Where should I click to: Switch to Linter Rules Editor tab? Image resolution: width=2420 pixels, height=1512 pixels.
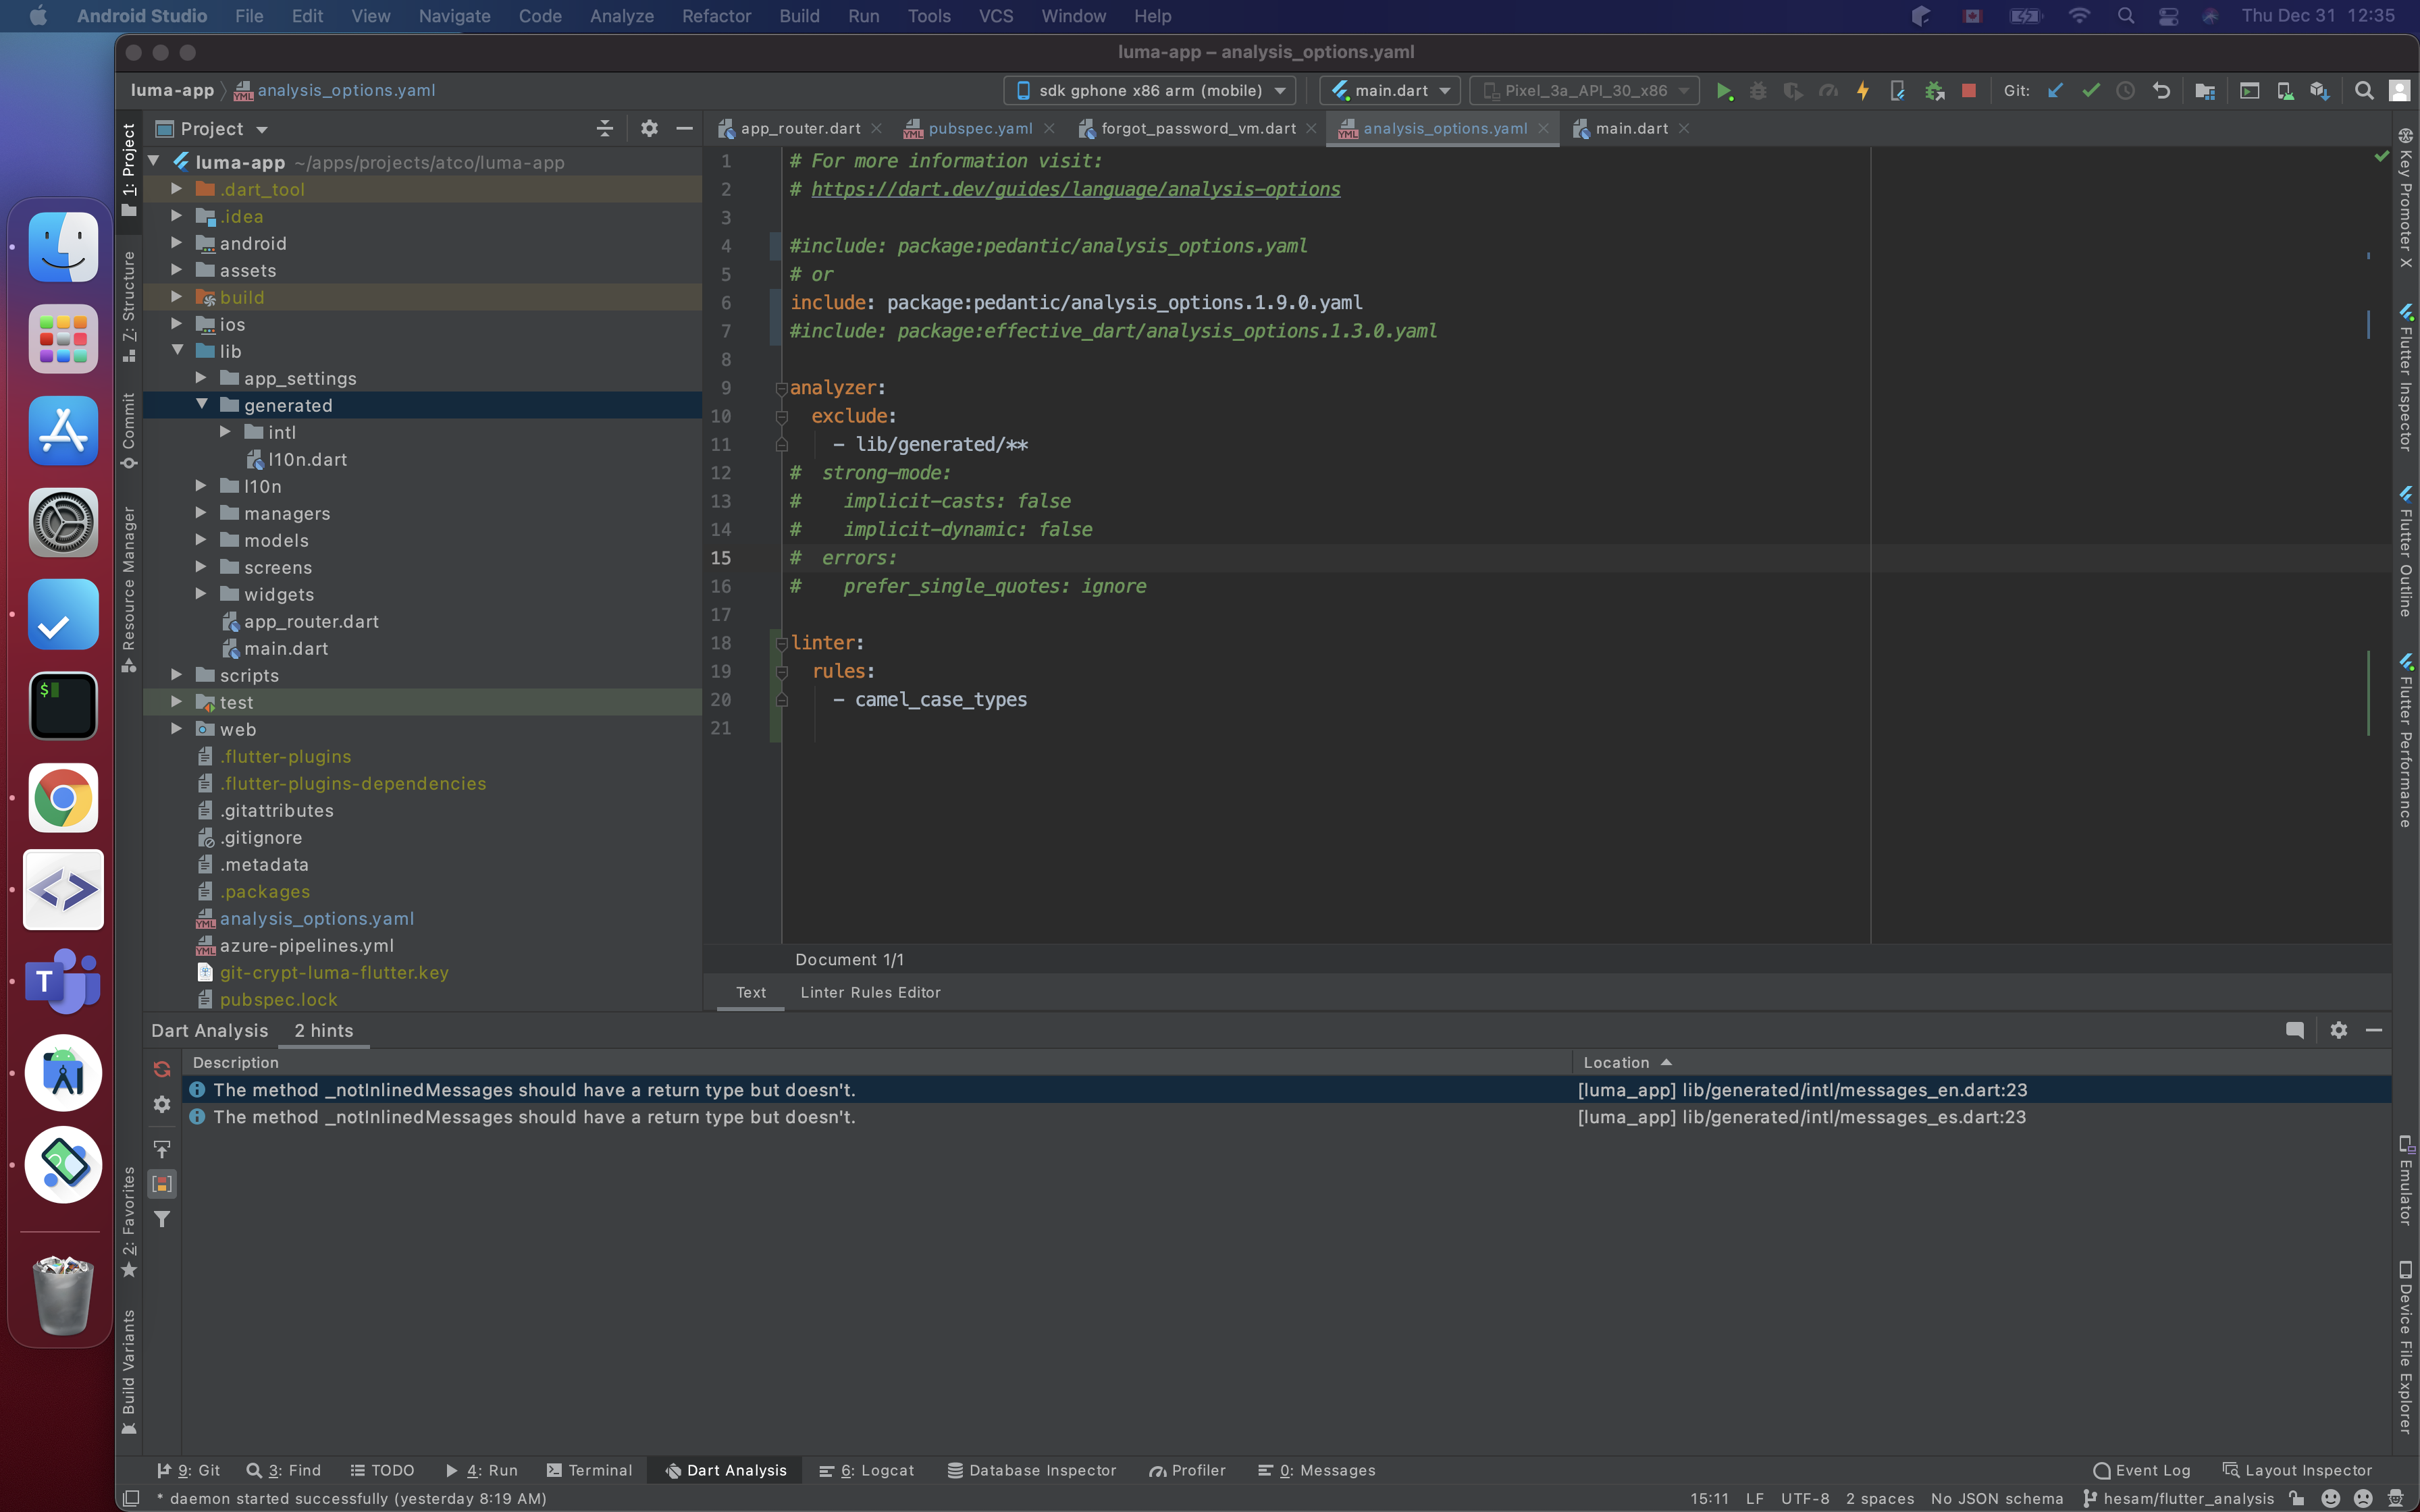click(x=870, y=991)
